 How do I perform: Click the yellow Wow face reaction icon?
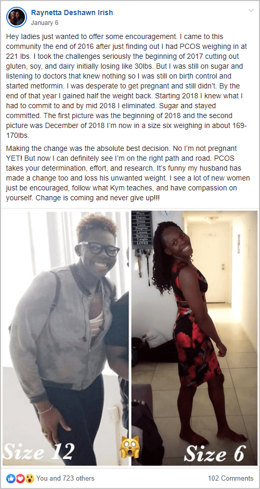(29, 478)
